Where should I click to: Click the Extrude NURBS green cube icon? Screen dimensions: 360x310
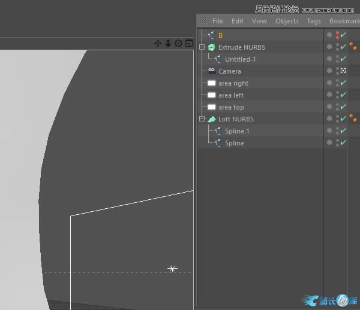click(211, 47)
